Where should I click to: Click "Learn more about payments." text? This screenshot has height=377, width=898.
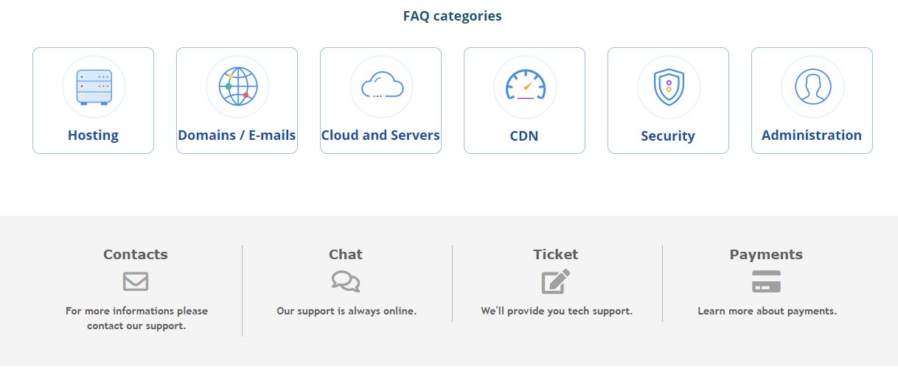point(767,311)
